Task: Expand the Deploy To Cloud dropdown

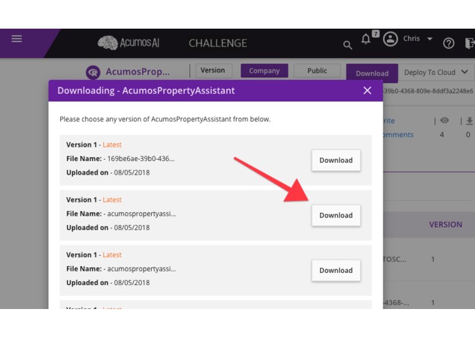Action: tap(435, 72)
